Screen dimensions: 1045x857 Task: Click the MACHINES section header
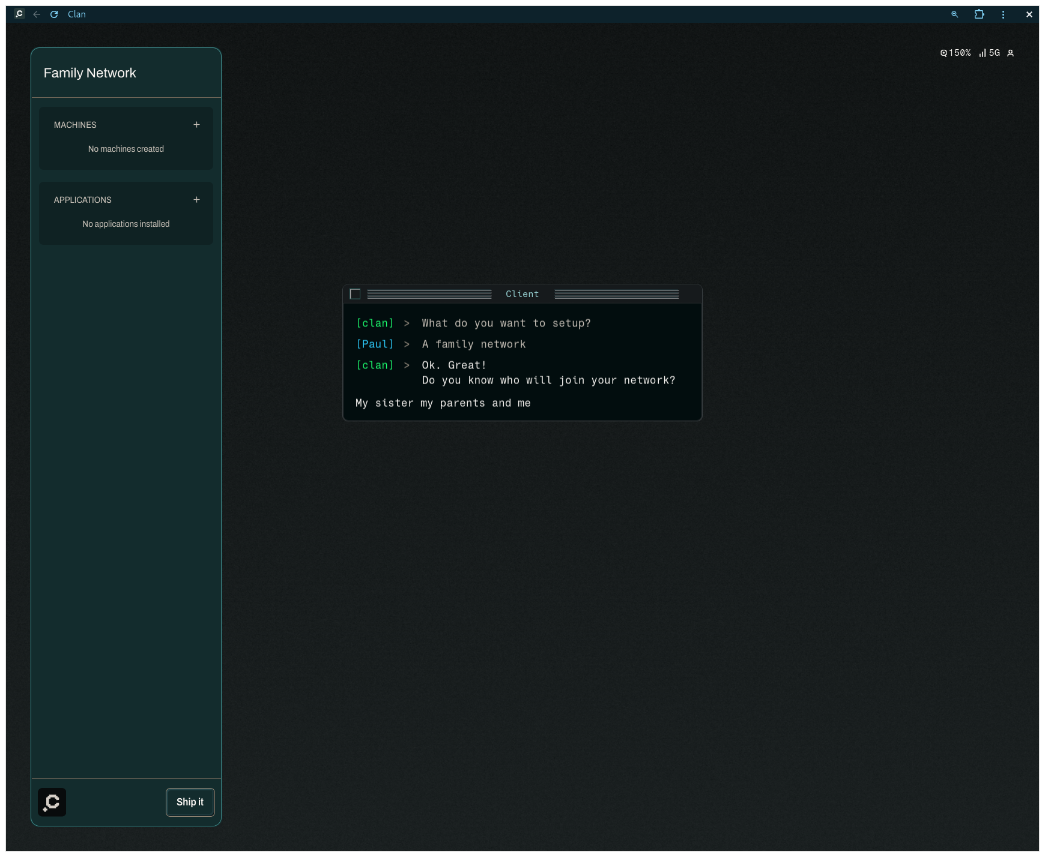(75, 125)
